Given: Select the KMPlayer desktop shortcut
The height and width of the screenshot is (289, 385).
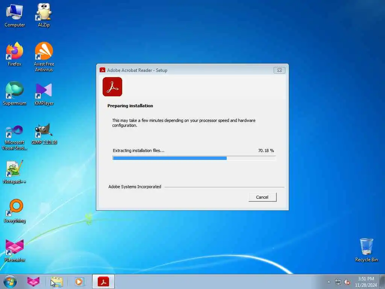Looking at the screenshot, I should tap(44, 93).
